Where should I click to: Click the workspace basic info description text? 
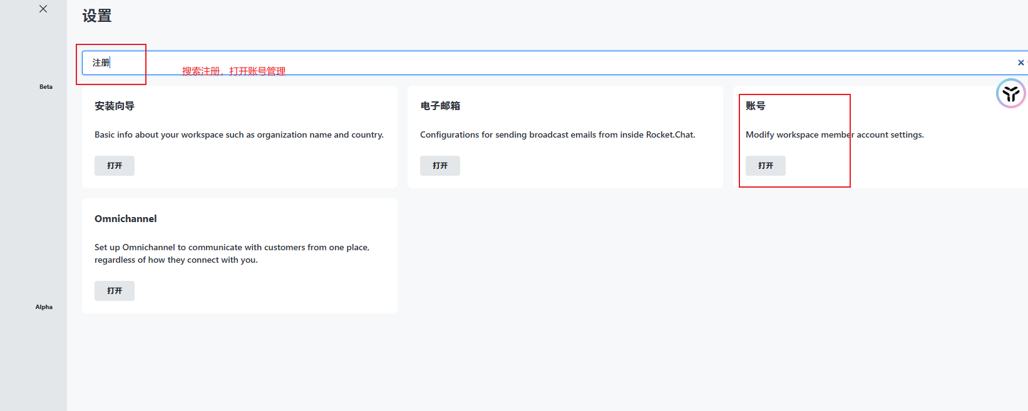click(x=239, y=135)
